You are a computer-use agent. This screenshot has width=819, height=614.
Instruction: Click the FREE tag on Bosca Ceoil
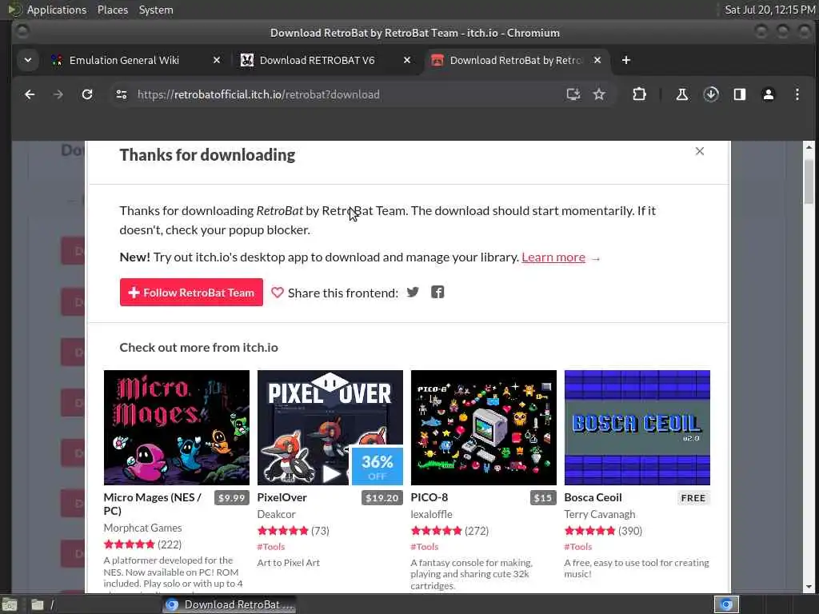(693, 498)
